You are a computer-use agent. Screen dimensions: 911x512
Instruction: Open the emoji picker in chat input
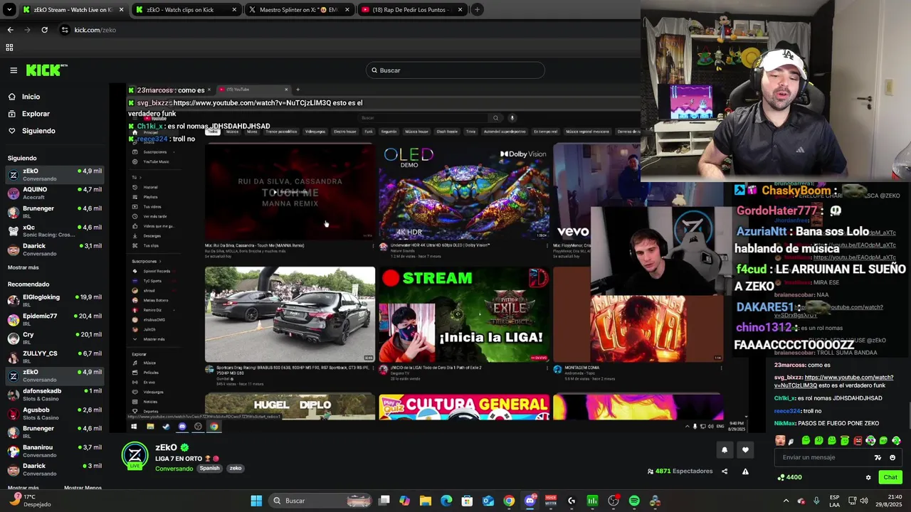click(x=892, y=457)
